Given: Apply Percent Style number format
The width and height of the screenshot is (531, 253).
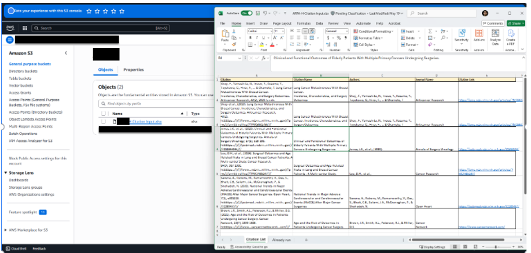Looking at the screenshot, I should click(x=339, y=38).
